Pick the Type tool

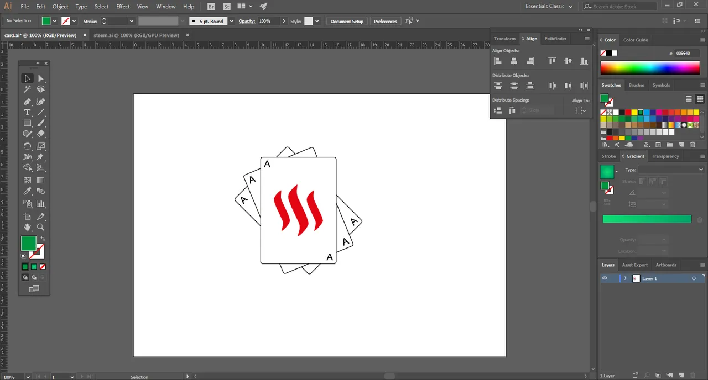point(27,112)
